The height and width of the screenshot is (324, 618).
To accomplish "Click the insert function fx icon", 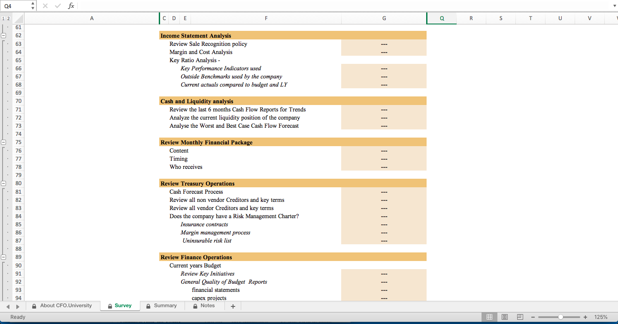I will pos(71,6).
